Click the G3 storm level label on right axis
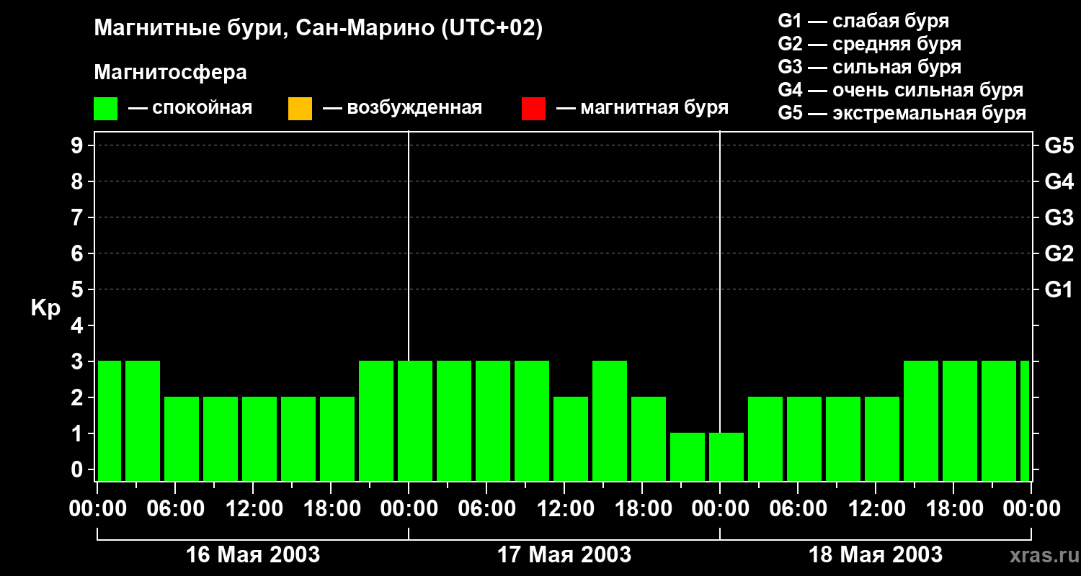This screenshot has width=1081, height=576. coord(1059,217)
